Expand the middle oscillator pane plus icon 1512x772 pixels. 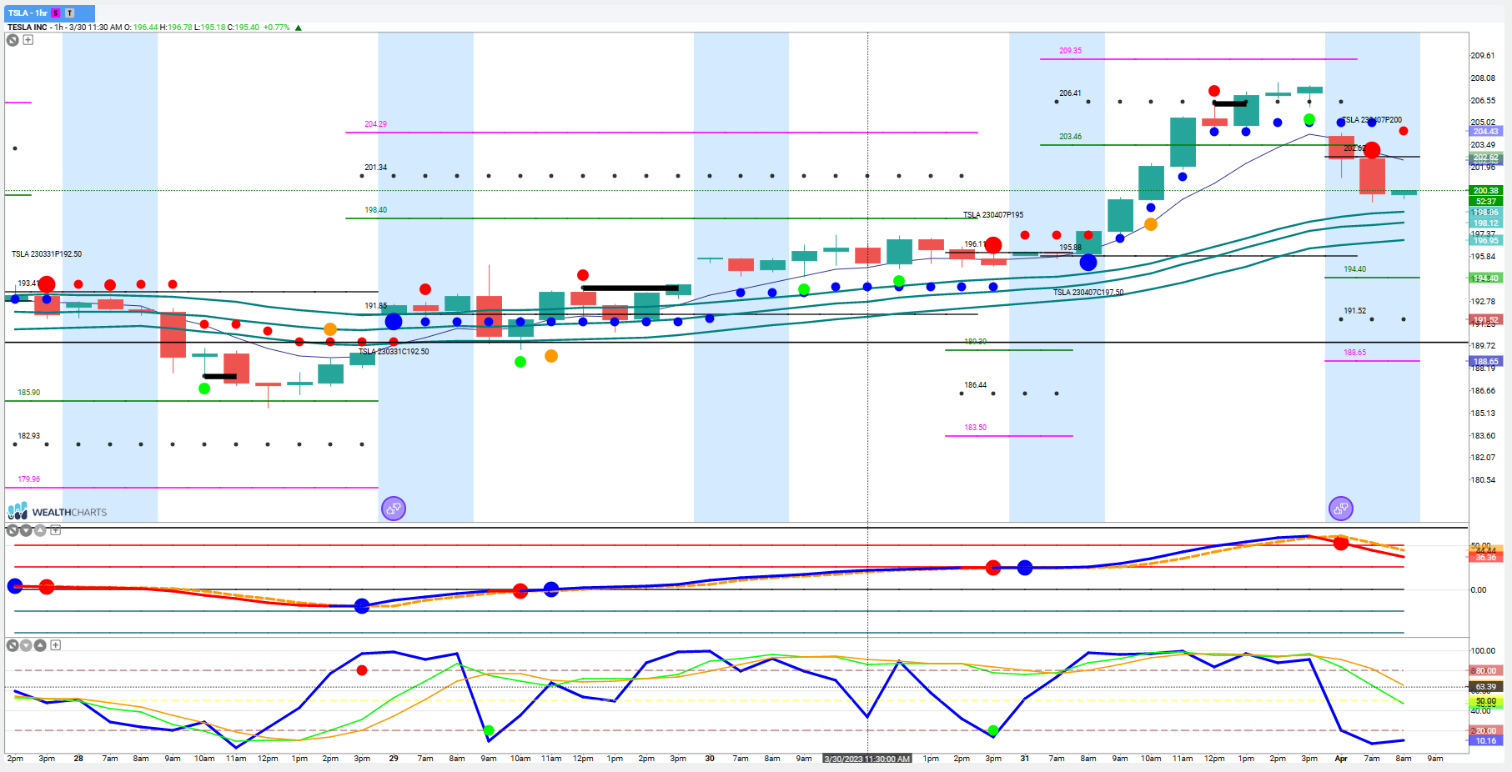[x=56, y=530]
